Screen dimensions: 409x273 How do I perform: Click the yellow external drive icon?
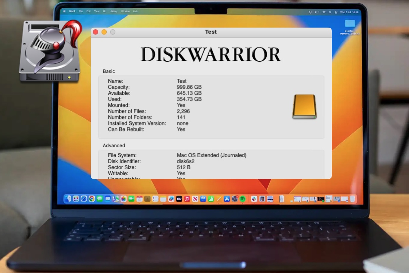304,106
